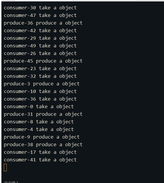
Task: Click the line produce-3 produce a object
Action: tap(42, 84)
